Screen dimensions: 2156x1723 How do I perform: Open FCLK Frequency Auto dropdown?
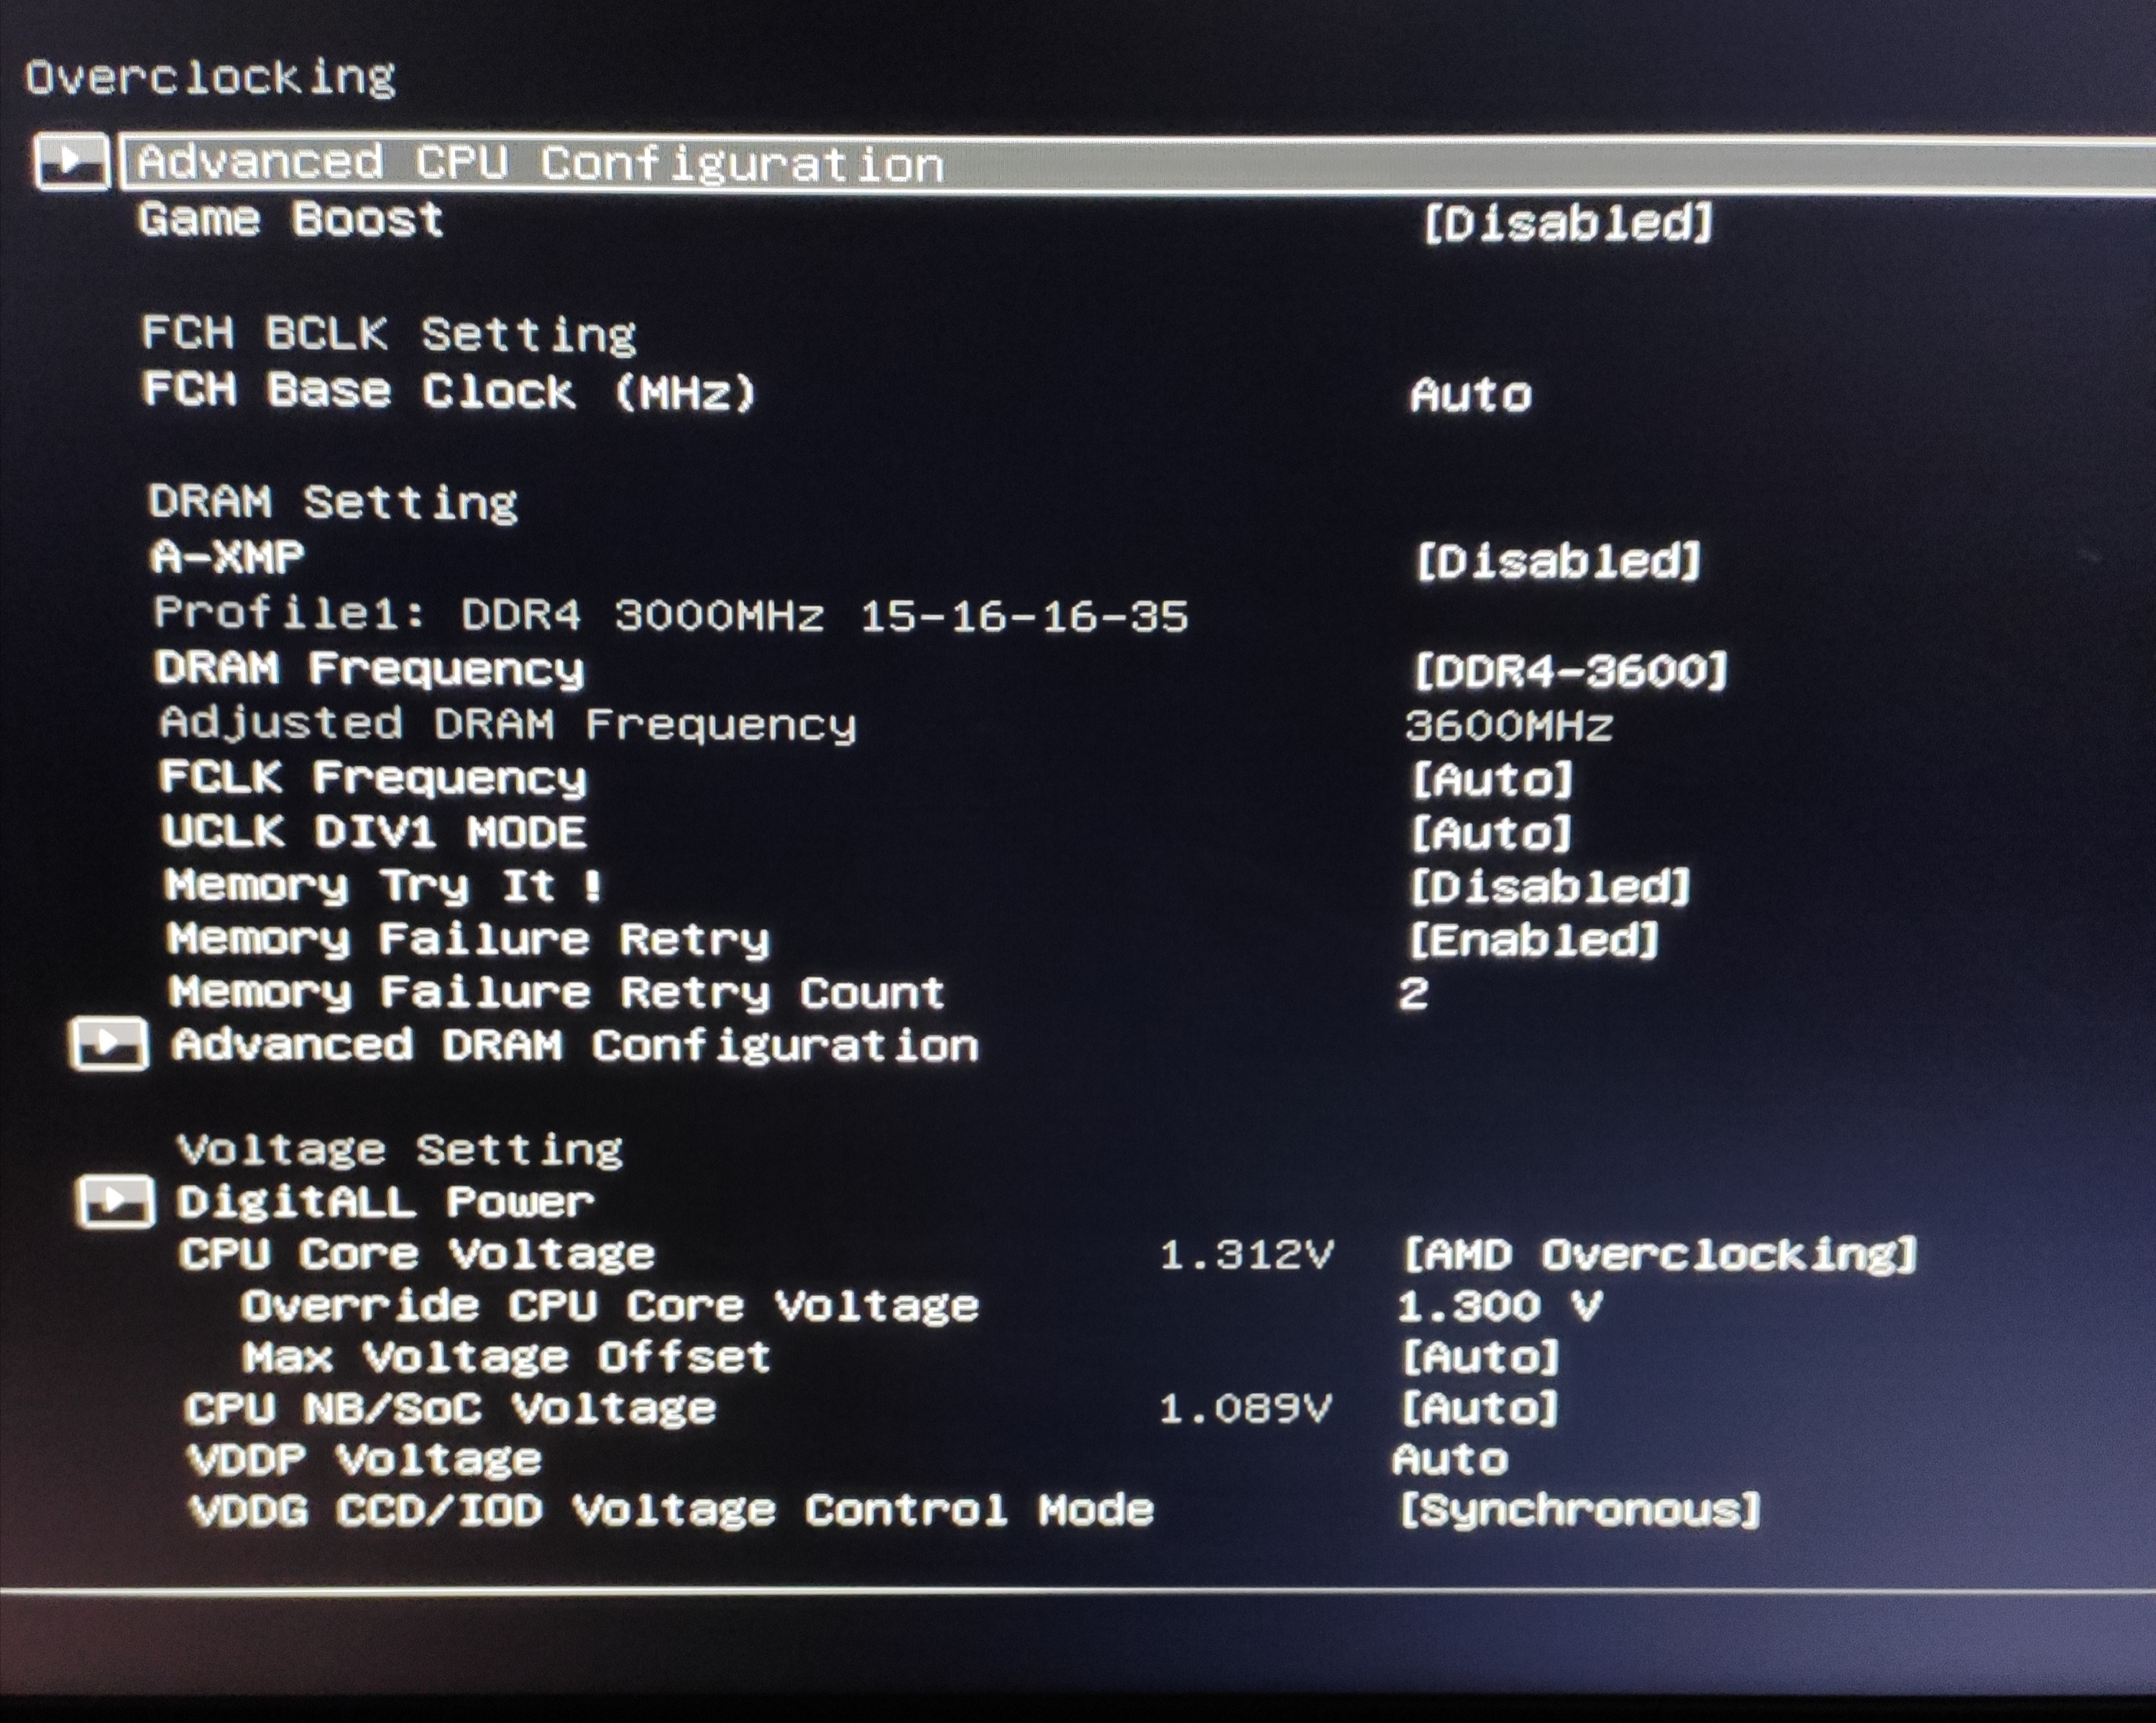(1491, 780)
